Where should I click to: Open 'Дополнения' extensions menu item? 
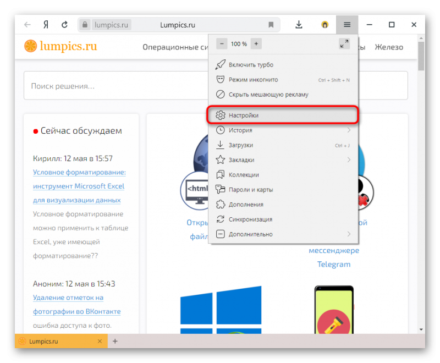tap(283, 205)
